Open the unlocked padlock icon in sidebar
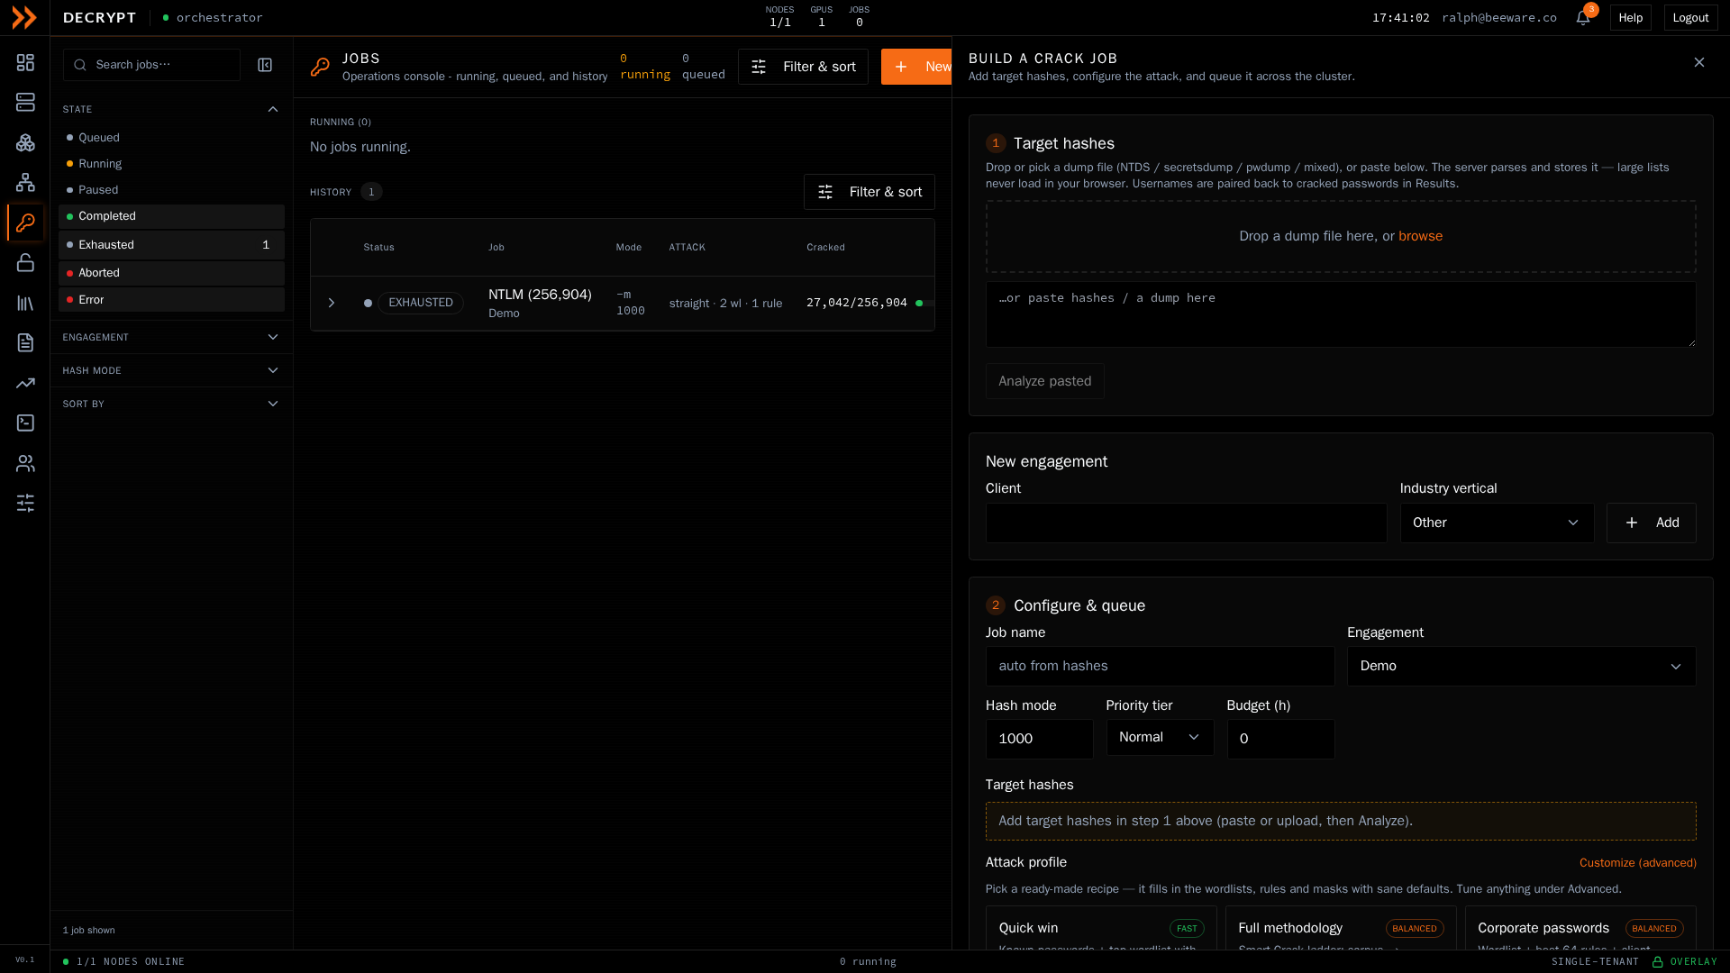Image resolution: width=1730 pixels, height=973 pixels. 25,262
